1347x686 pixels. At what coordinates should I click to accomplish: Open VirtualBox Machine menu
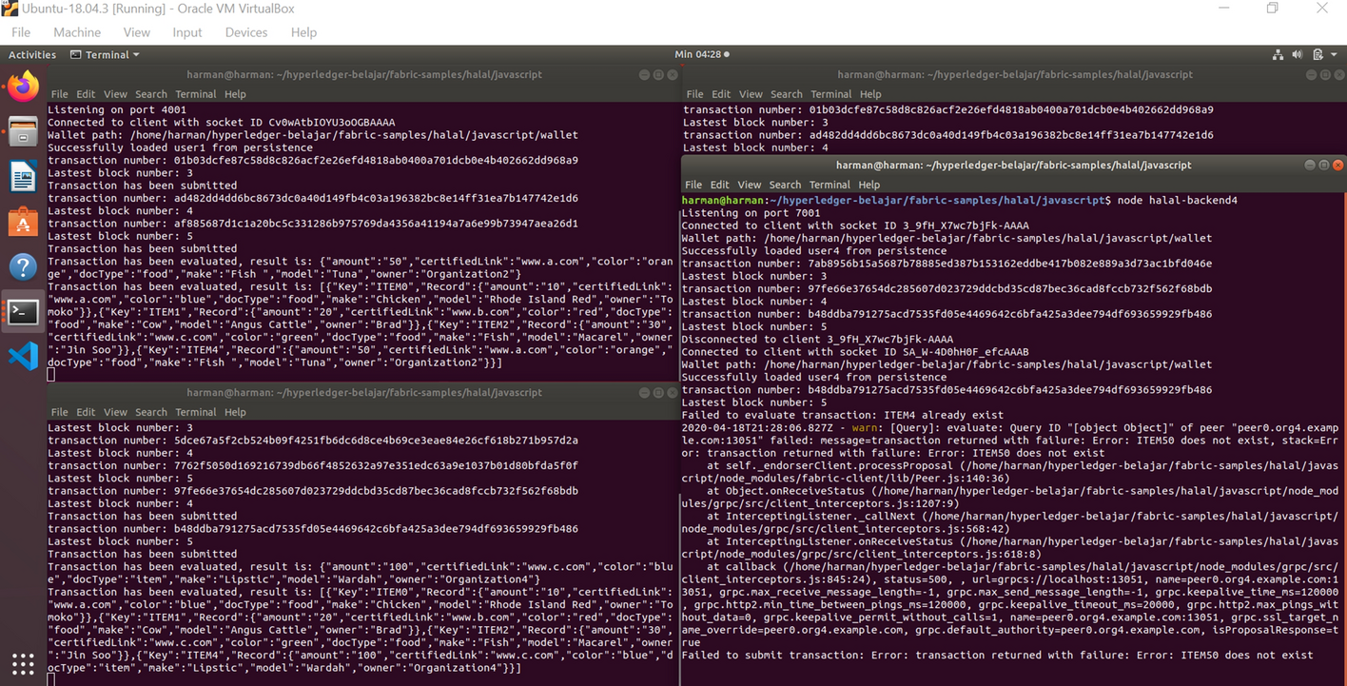(x=77, y=32)
